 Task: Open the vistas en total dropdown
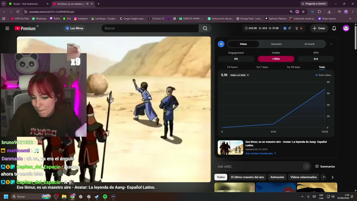coord(239,75)
